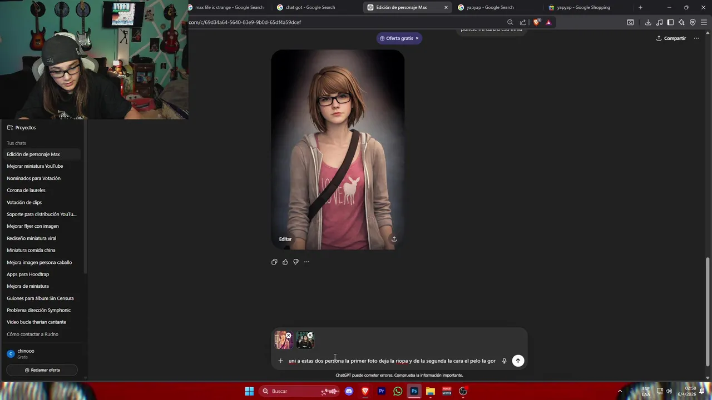Click the zoom out icon in address bar

click(510, 22)
